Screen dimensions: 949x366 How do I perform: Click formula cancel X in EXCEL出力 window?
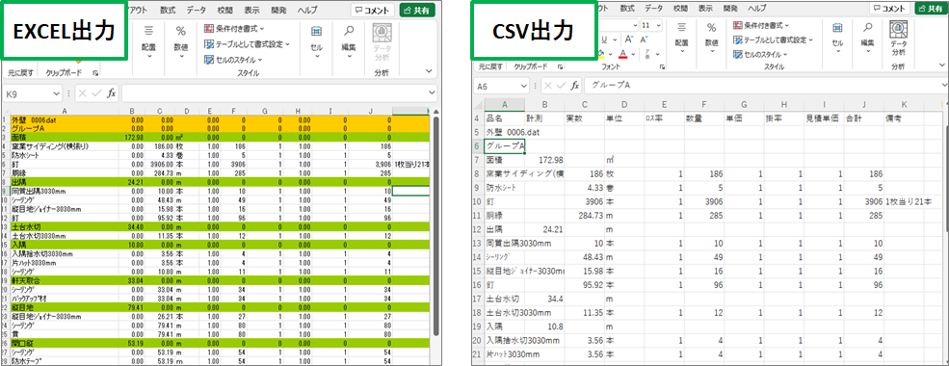(83, 93)
